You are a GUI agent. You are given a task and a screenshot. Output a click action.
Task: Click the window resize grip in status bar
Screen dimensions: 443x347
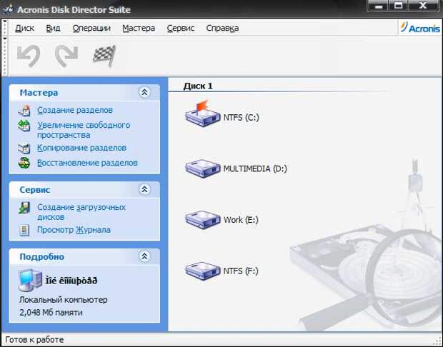437,341
